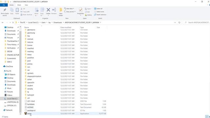The image size is (210, 118).
Task: Click This PC breadcrumb in address bar
Action: 23,23
